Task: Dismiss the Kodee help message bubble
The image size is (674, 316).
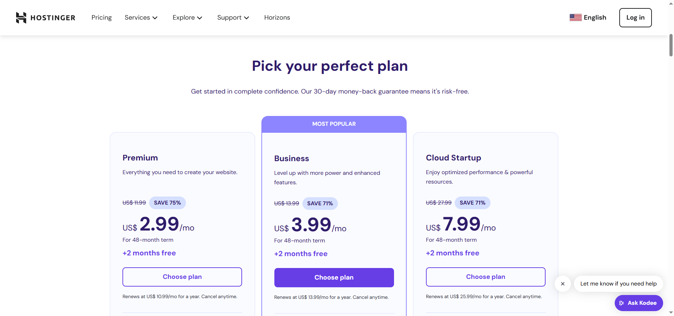Action: [x=563, y=284]
